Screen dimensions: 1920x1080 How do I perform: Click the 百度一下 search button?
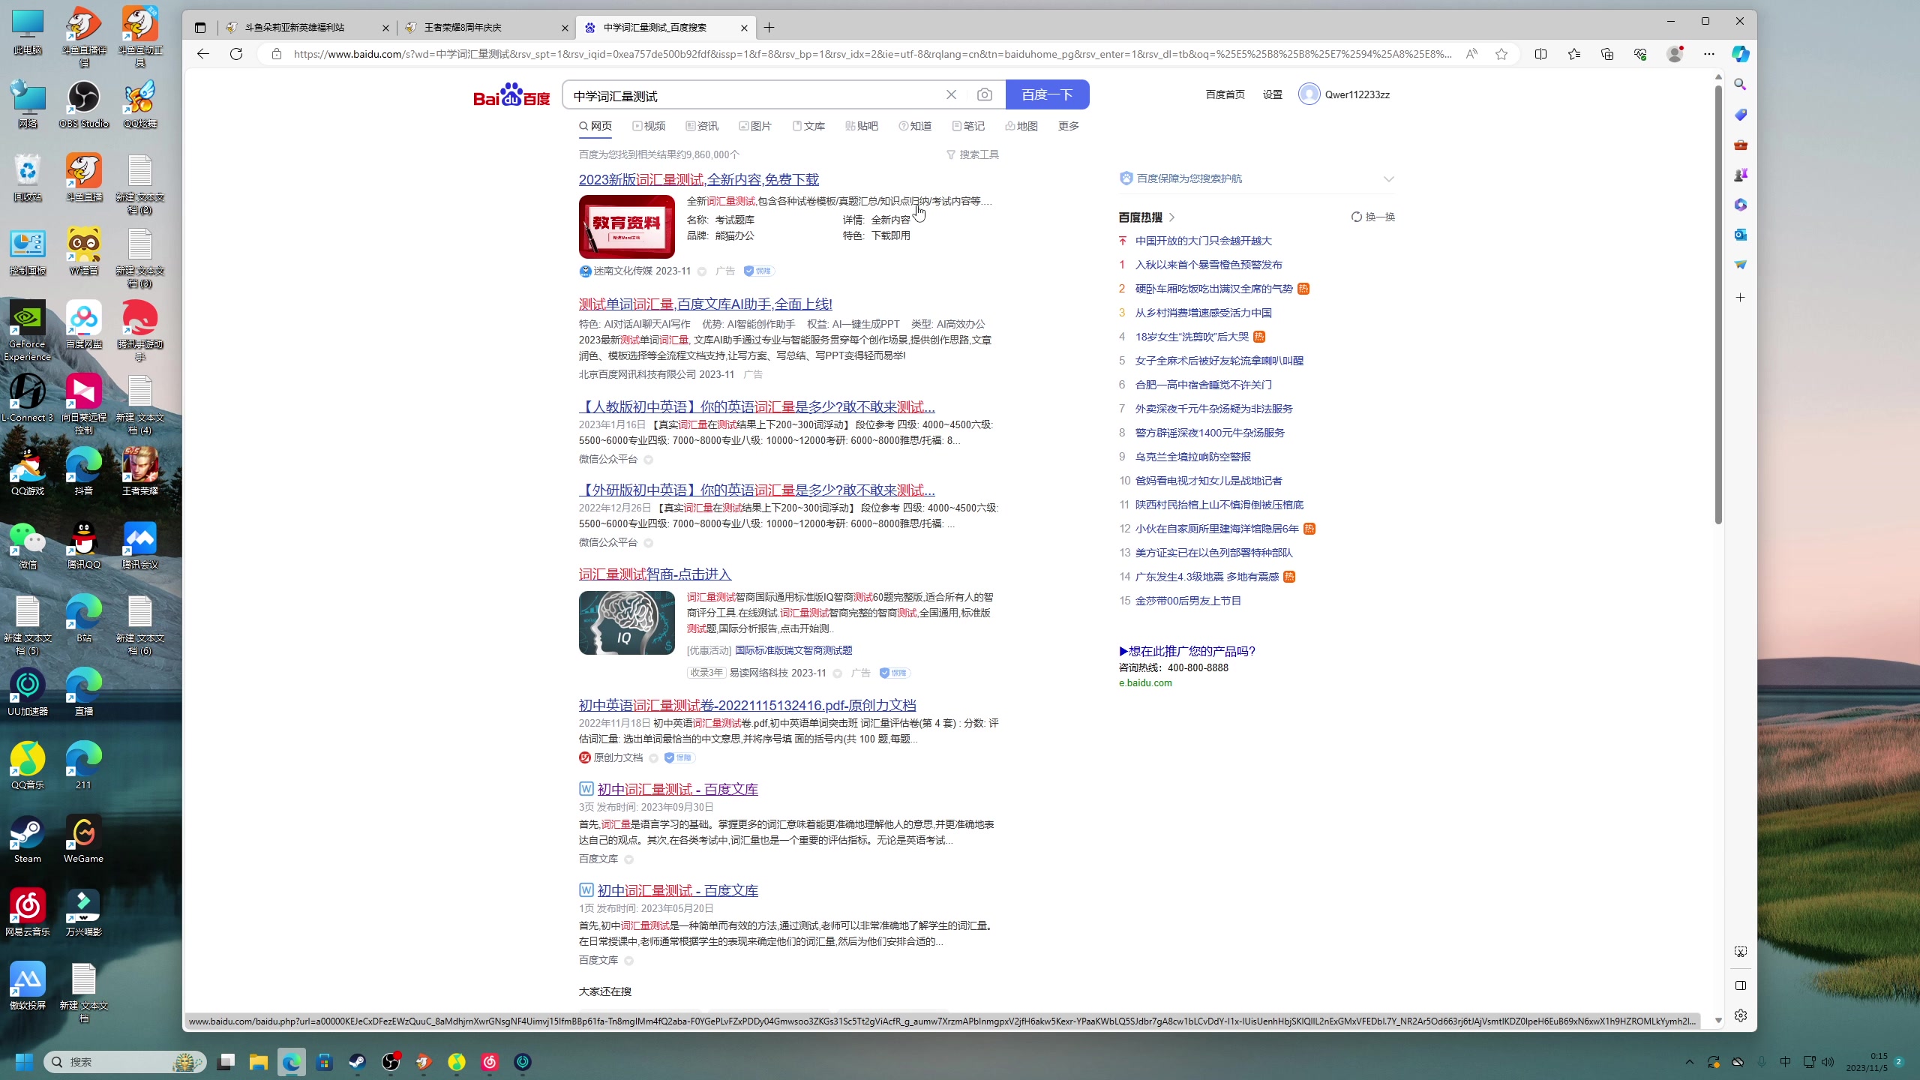(x=1047, y=94)
